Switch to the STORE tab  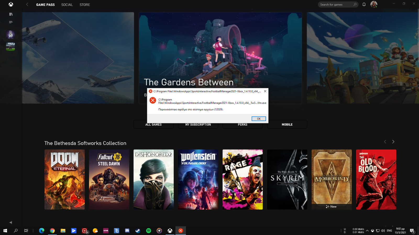(85, 5)
